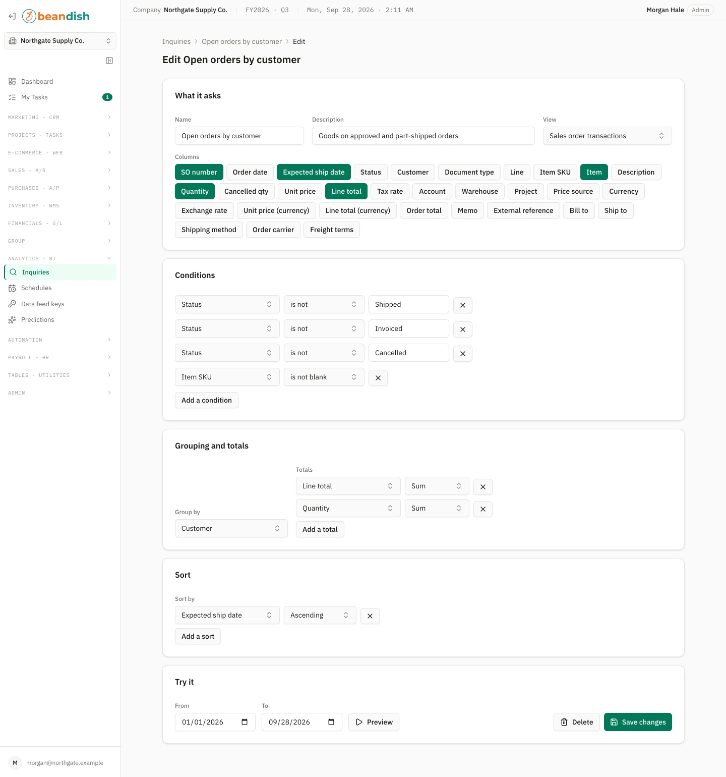Remove the Quantity Sum total row
726x777 pixels.
[483, 509]
